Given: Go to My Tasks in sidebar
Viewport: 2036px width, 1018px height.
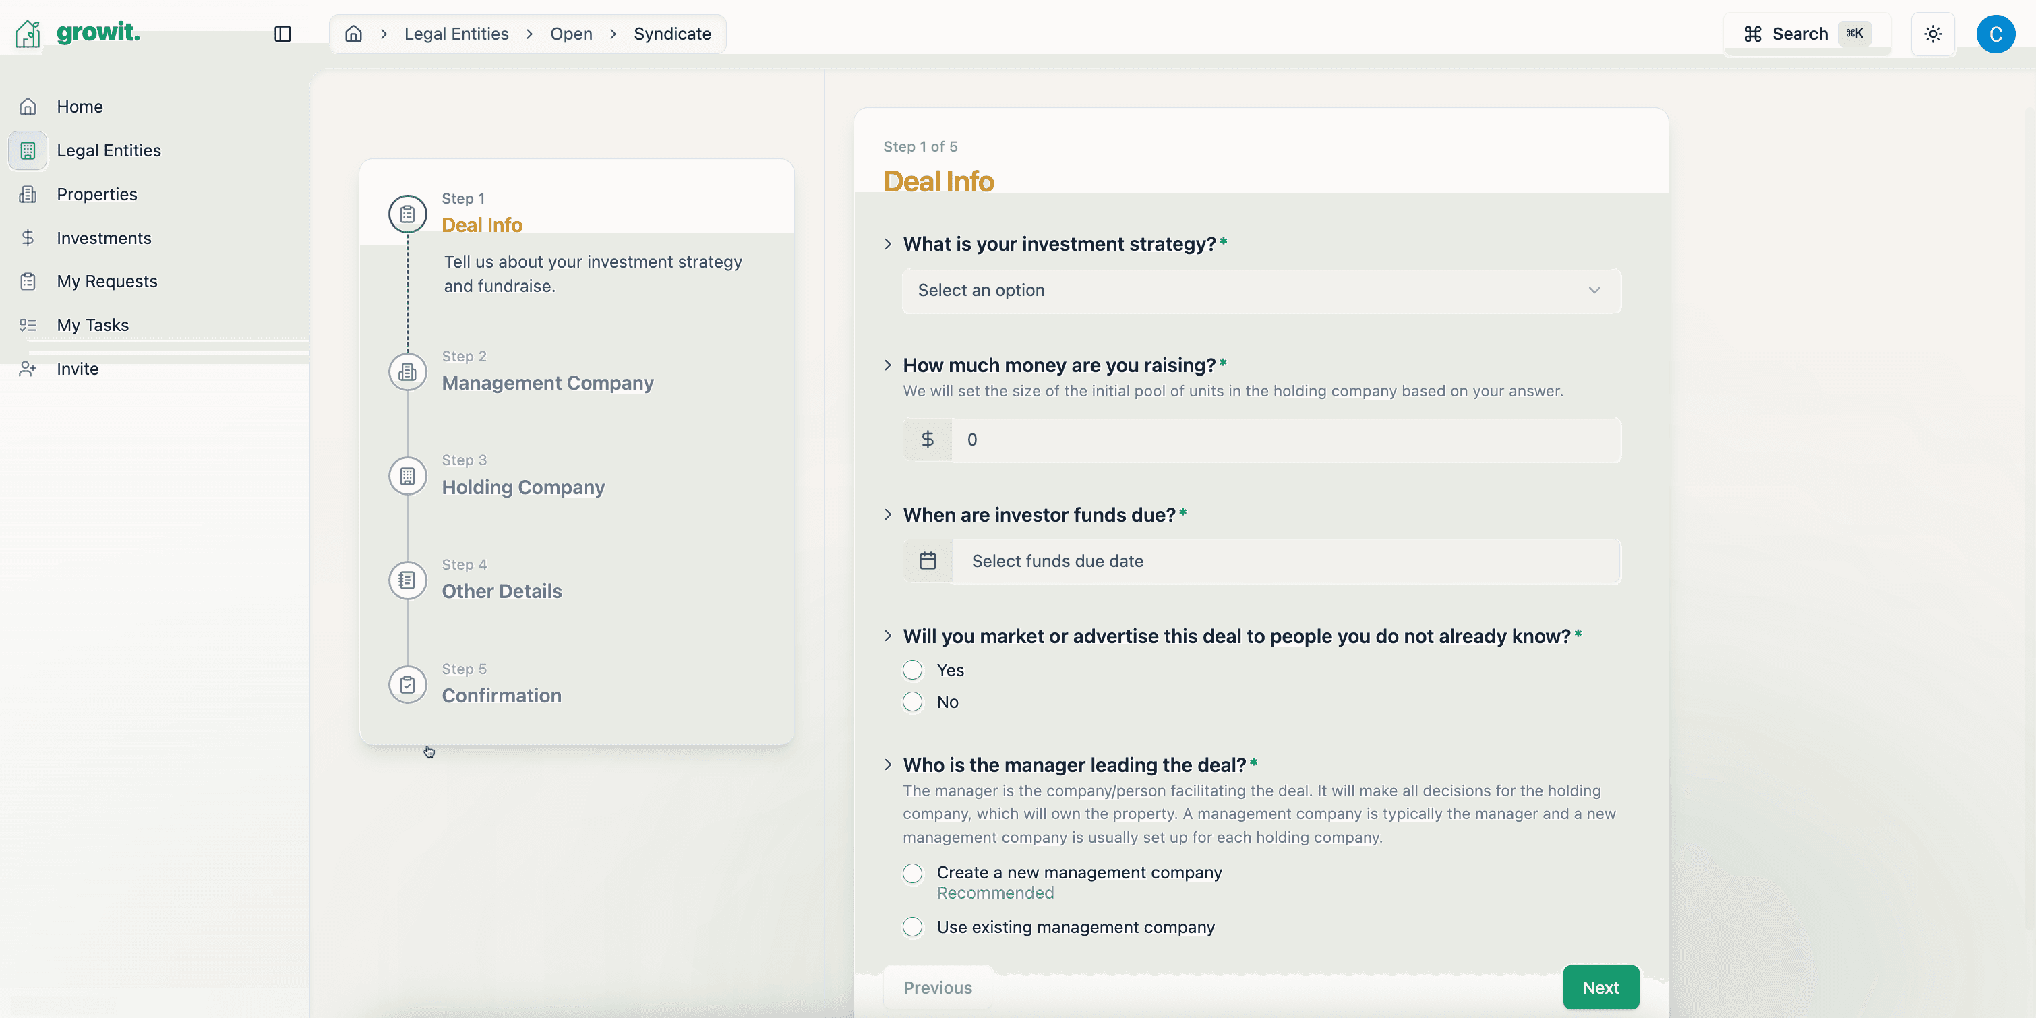Looking at the screenshot, I should point(92,325).
